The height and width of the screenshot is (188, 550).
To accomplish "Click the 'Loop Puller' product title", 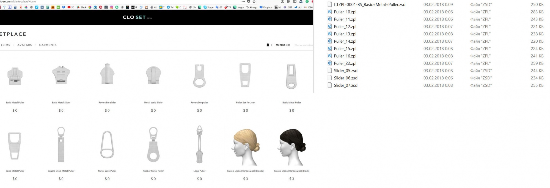I will (199, 171).
